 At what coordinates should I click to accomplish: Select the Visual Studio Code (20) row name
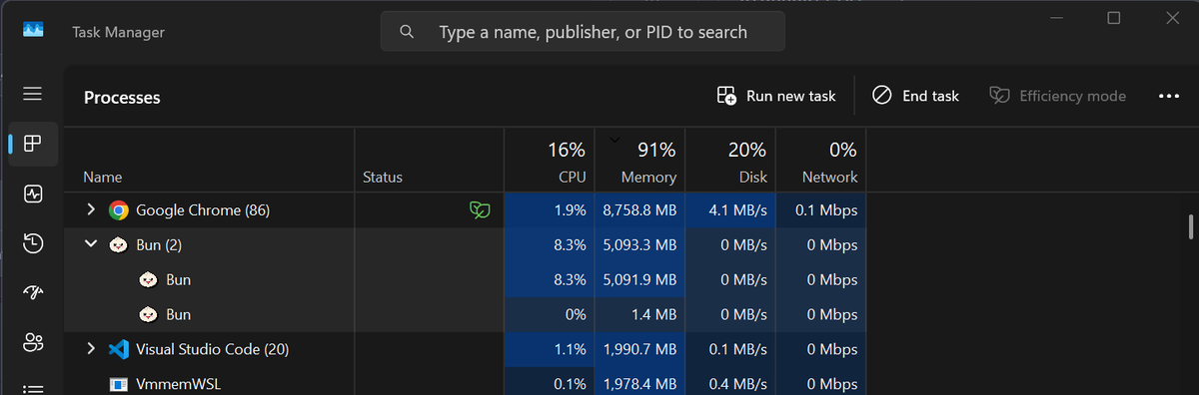(212, 350)
